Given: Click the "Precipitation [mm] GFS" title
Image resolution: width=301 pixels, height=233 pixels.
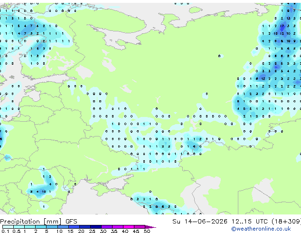Looking at the screenshot, I should point(38,222).
